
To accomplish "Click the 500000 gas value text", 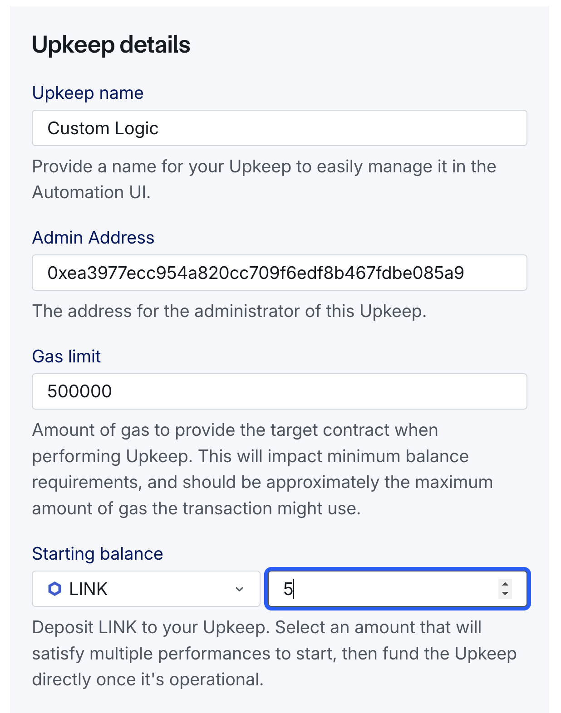I will tap(79, 391).
